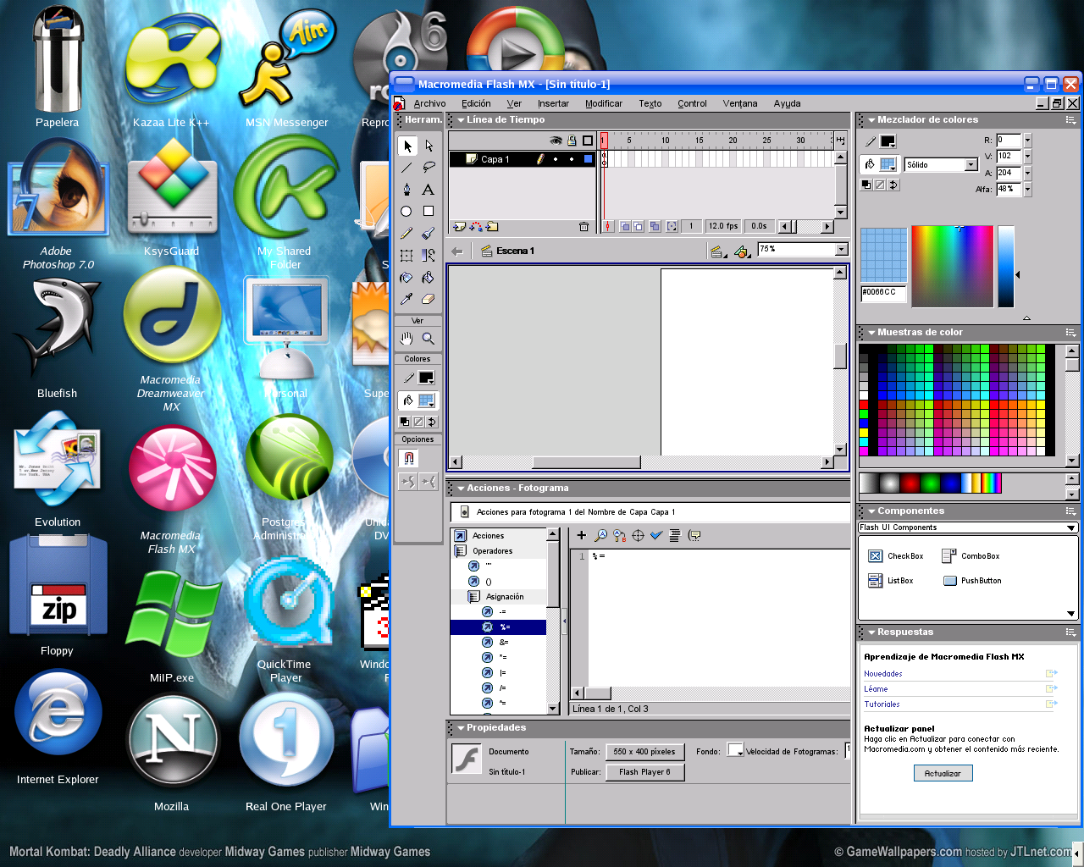The height and width of the screenshot is (867, 1084).
Task: Select the black Arrow selection tool
Action: [x=407, y=146]
